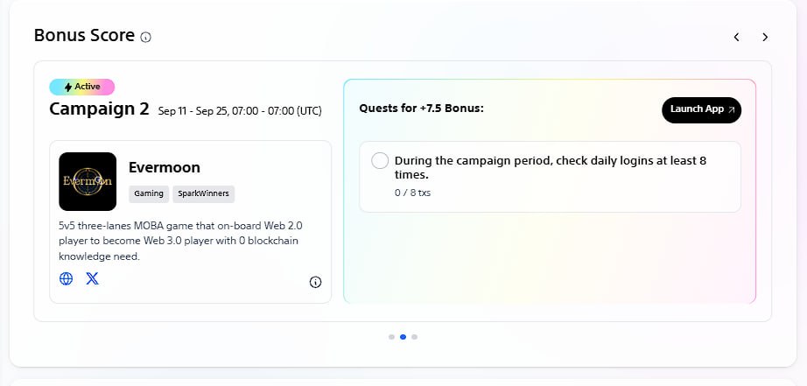Click the Campaign 2 heading
This screenshot has width=807, height=386.
(x=99, y=109)
